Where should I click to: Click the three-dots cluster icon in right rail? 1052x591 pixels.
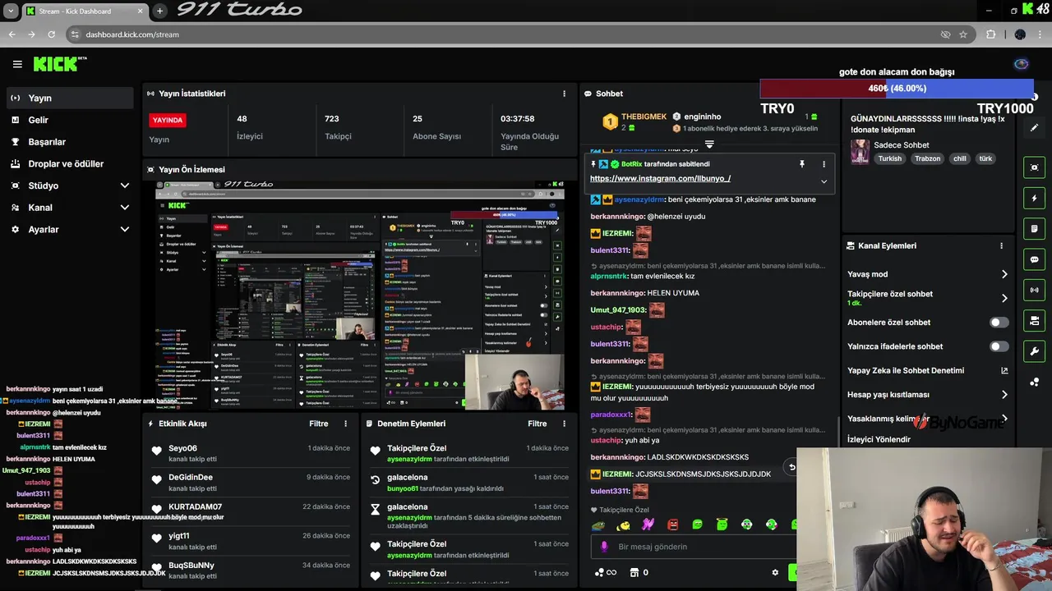(x=1034, y=382)
